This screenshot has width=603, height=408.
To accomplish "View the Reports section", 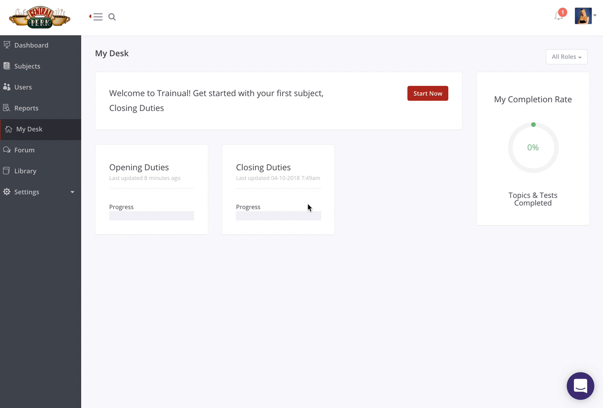I will point(26,108).
